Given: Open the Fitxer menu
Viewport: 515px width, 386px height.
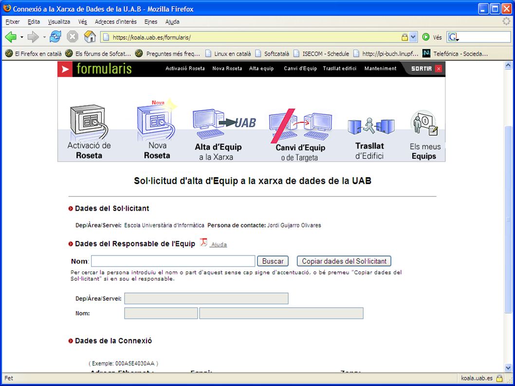Looking at the screenshot, I should (x=13, y=22).
